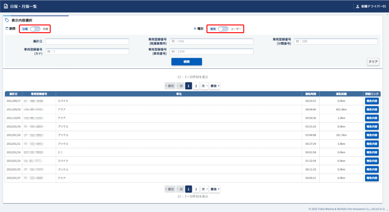Click bottom pagination 最後 button
This screenshot has height=212, width=389.
[215, 189]
